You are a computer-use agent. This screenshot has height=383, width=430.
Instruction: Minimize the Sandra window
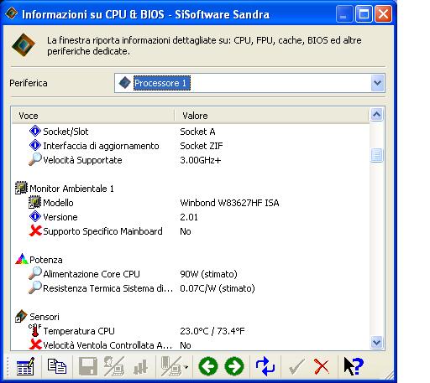coord(344,13)
